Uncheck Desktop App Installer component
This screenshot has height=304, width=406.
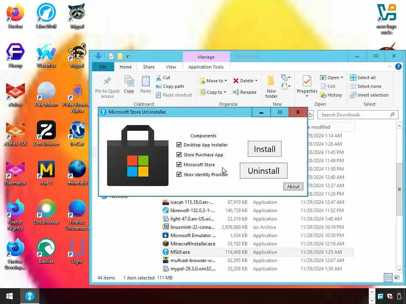179,145
